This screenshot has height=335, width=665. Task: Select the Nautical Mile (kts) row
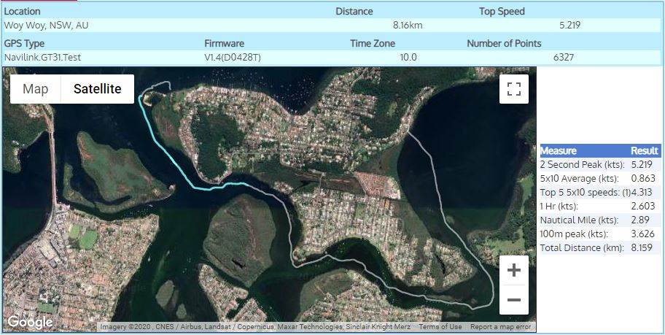[599, 220]
